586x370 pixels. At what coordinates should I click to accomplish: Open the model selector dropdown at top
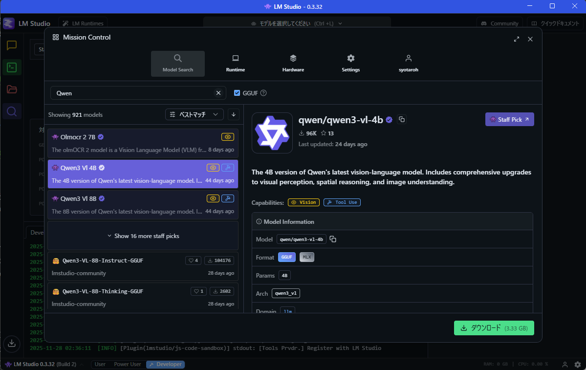point(297,23)
